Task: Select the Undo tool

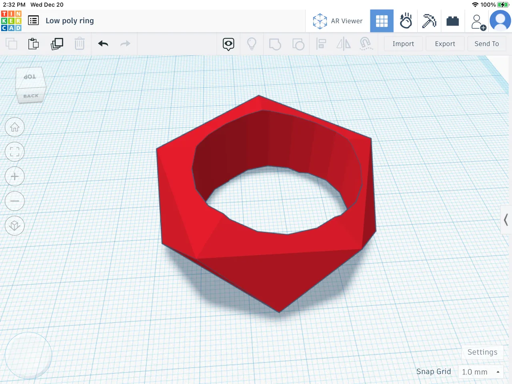Action: (x=103, y=44)
